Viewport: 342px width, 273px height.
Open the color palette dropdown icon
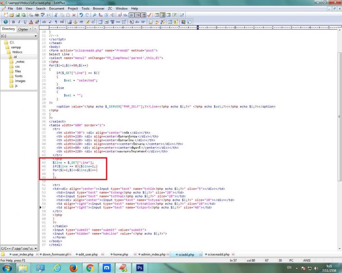(37, 22)
